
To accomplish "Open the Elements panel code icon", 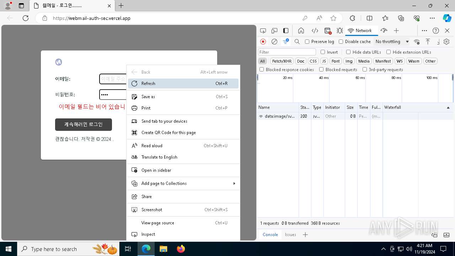I will [x=315, y=31].
